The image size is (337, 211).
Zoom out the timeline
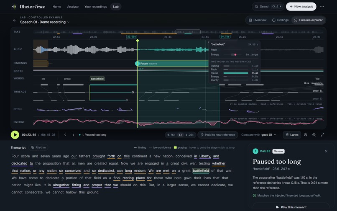(305, 135)
